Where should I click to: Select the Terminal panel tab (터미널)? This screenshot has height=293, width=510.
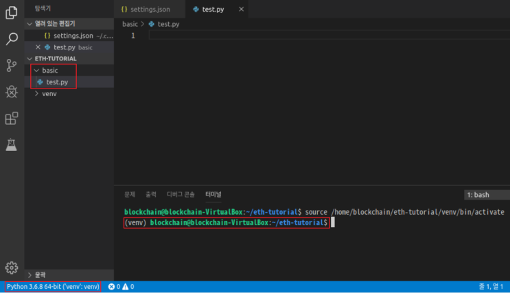[x=213, y=194]
